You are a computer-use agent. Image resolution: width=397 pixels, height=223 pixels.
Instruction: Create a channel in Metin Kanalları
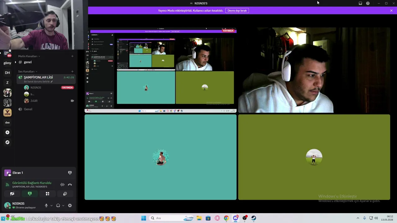pyautogui.click(x=72, y=56)
